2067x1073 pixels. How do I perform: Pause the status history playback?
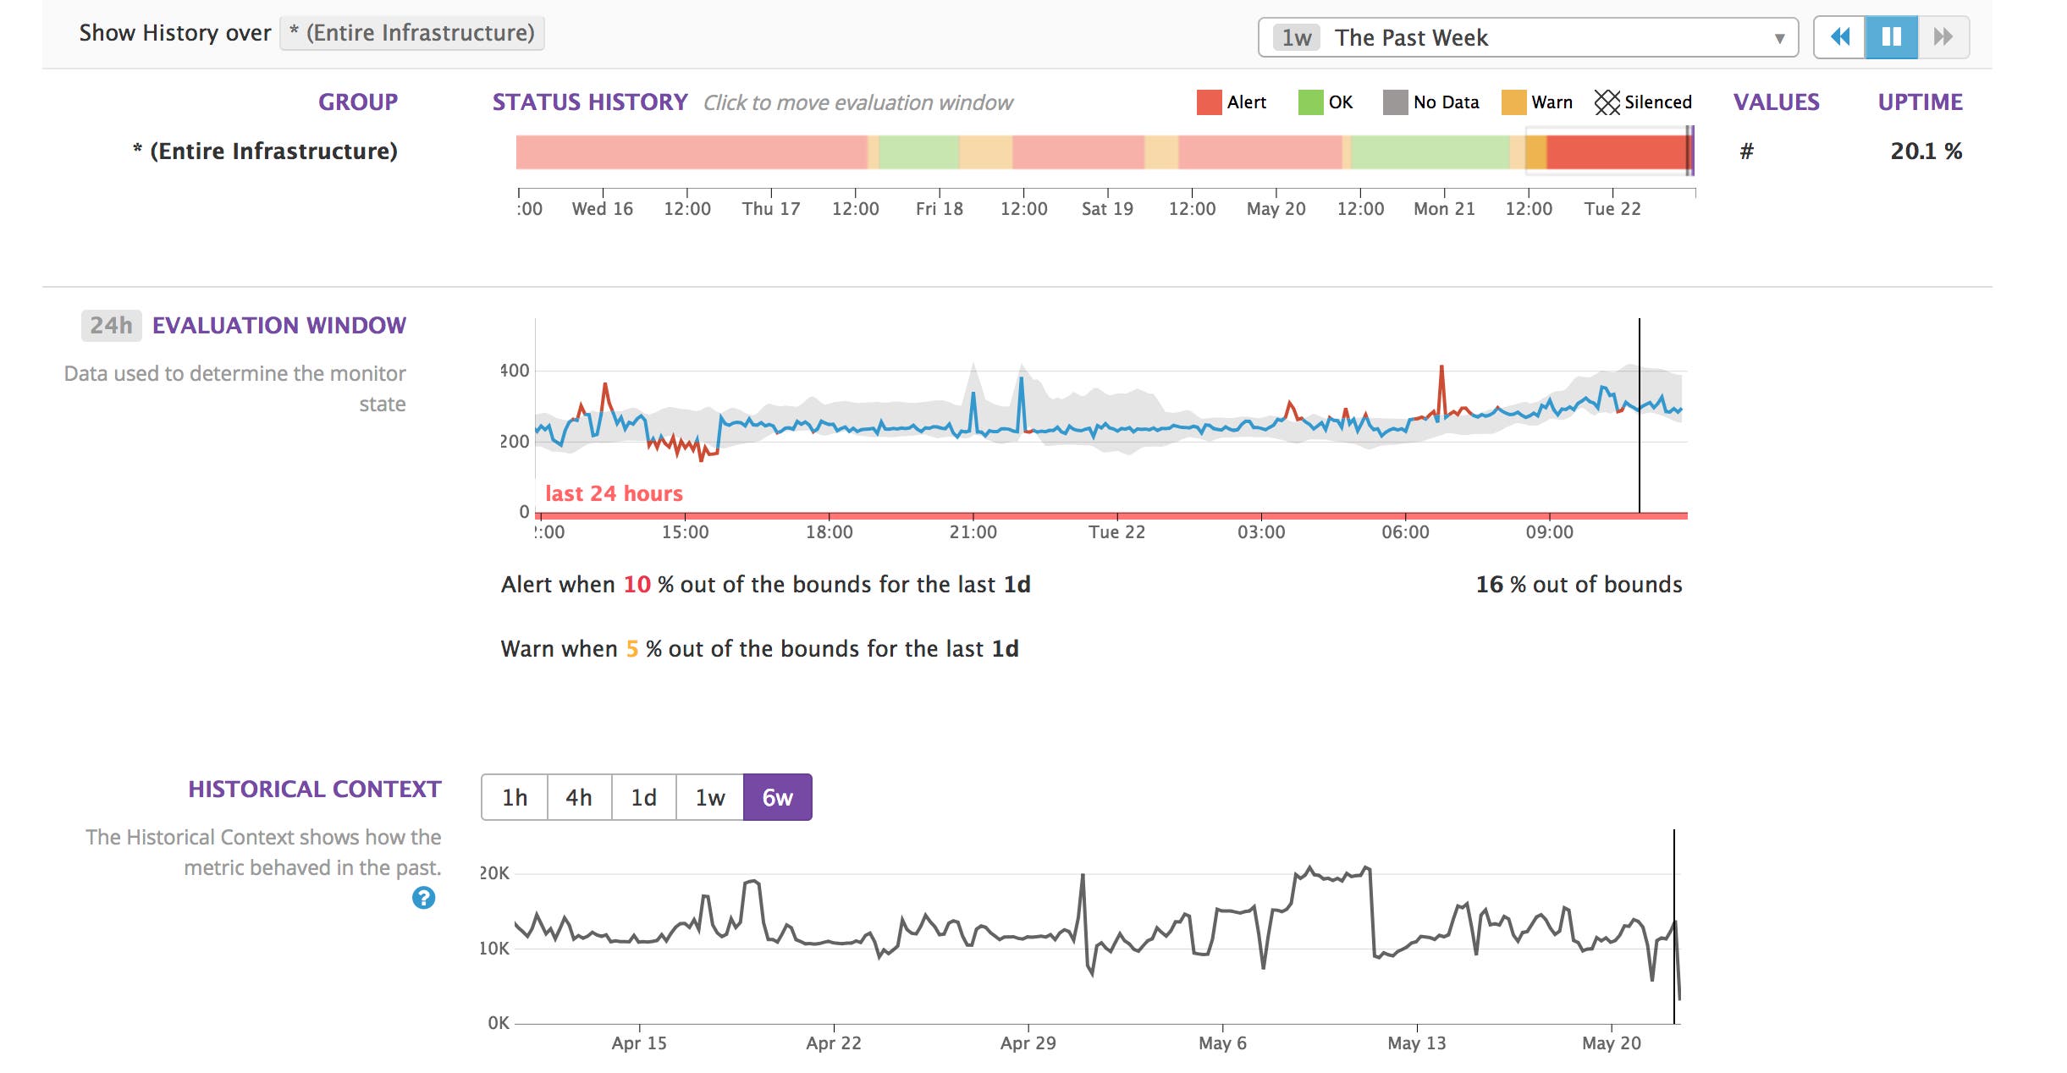point(1891,37)
